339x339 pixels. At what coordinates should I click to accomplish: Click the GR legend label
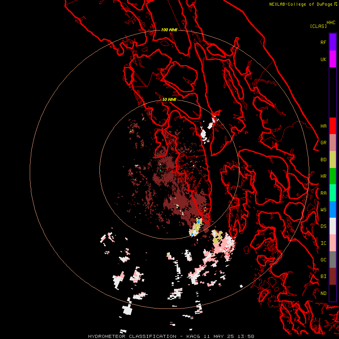point(323,143)
